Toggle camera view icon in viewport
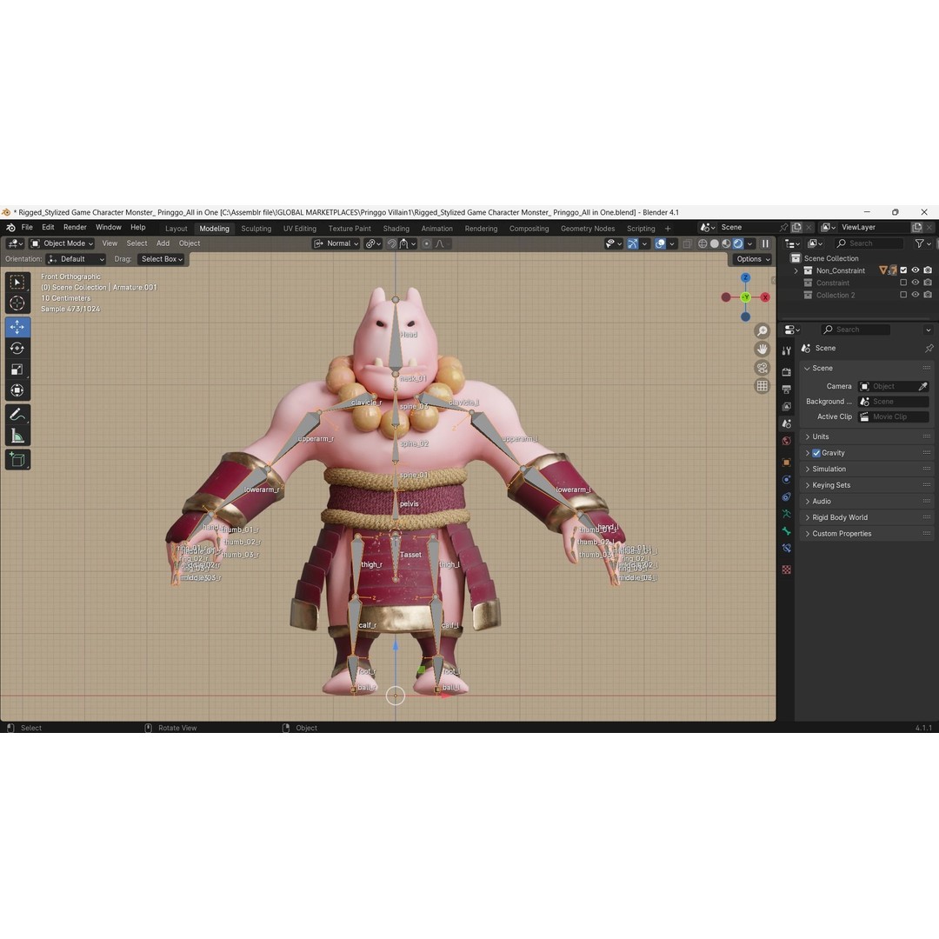This screenshot has width=939, height=939. (762, 368)
